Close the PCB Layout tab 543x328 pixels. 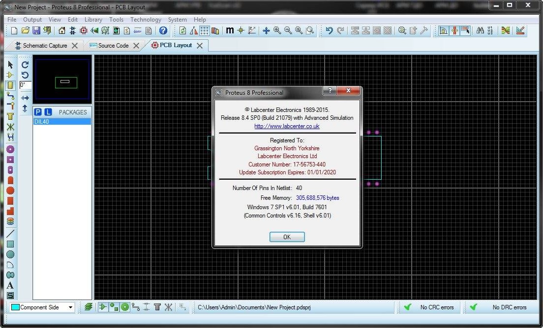point(200,46)
